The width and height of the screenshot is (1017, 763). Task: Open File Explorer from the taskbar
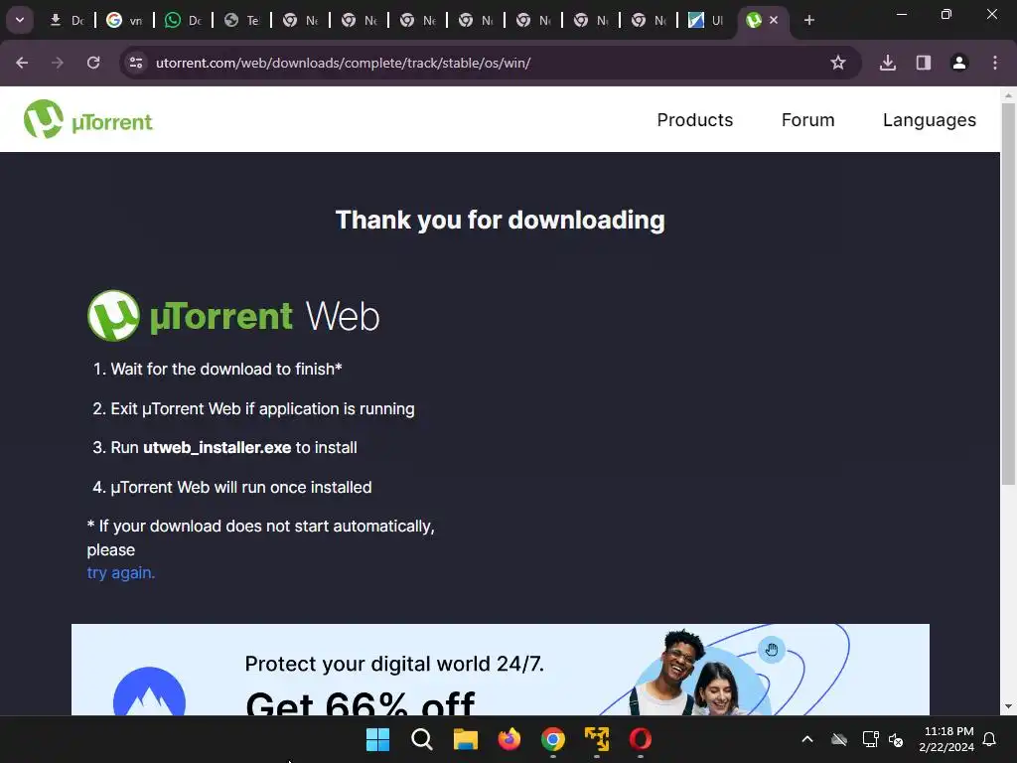(465, 739)
